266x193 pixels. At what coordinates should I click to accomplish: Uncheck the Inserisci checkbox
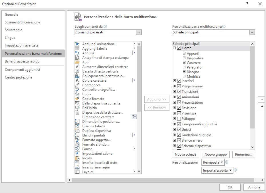coord(179,81)
